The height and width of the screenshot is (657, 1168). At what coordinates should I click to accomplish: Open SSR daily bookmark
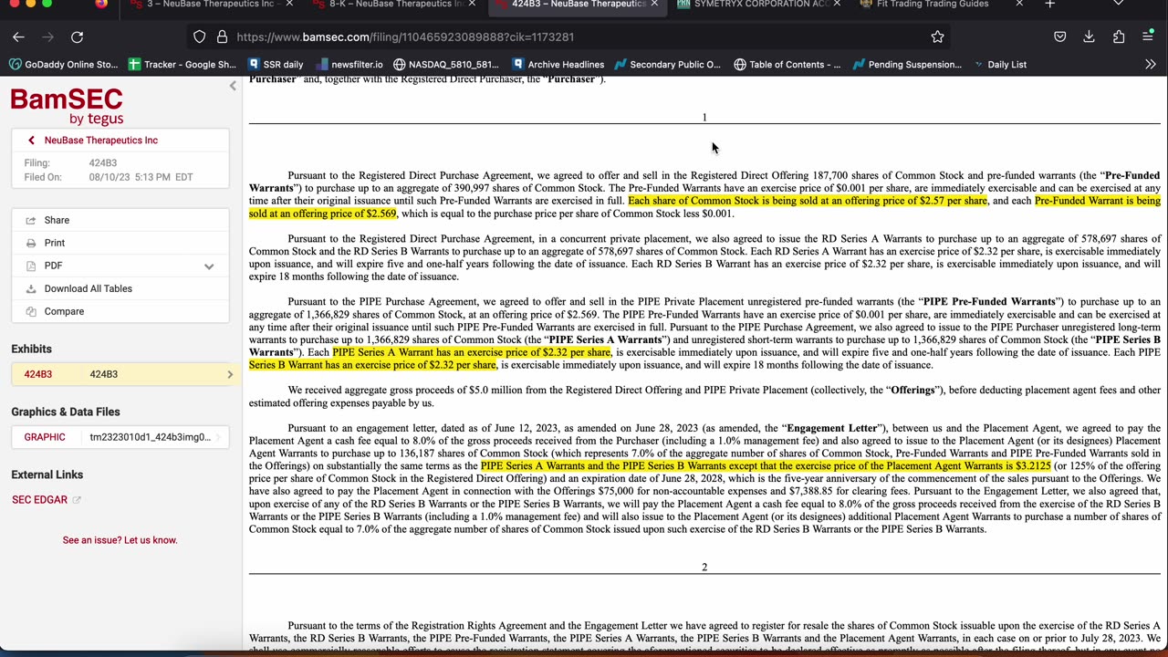click(x=274, y=64)
